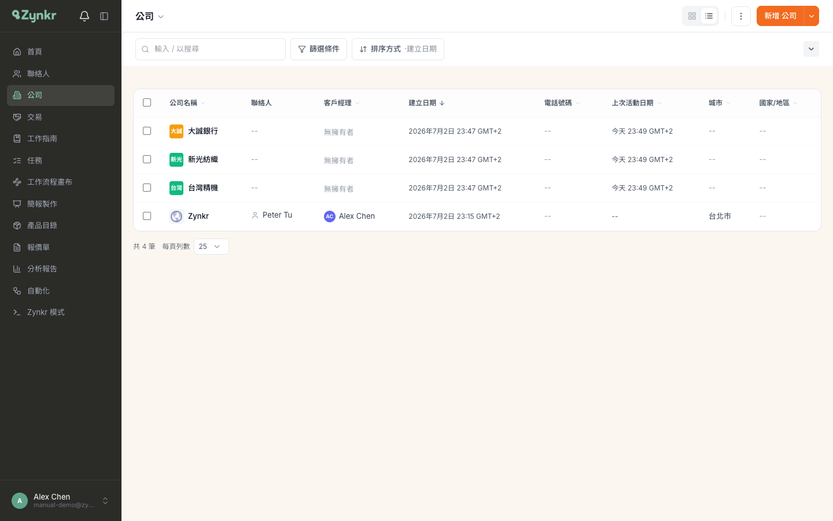Open the 城市 column menu

[728, 104]
